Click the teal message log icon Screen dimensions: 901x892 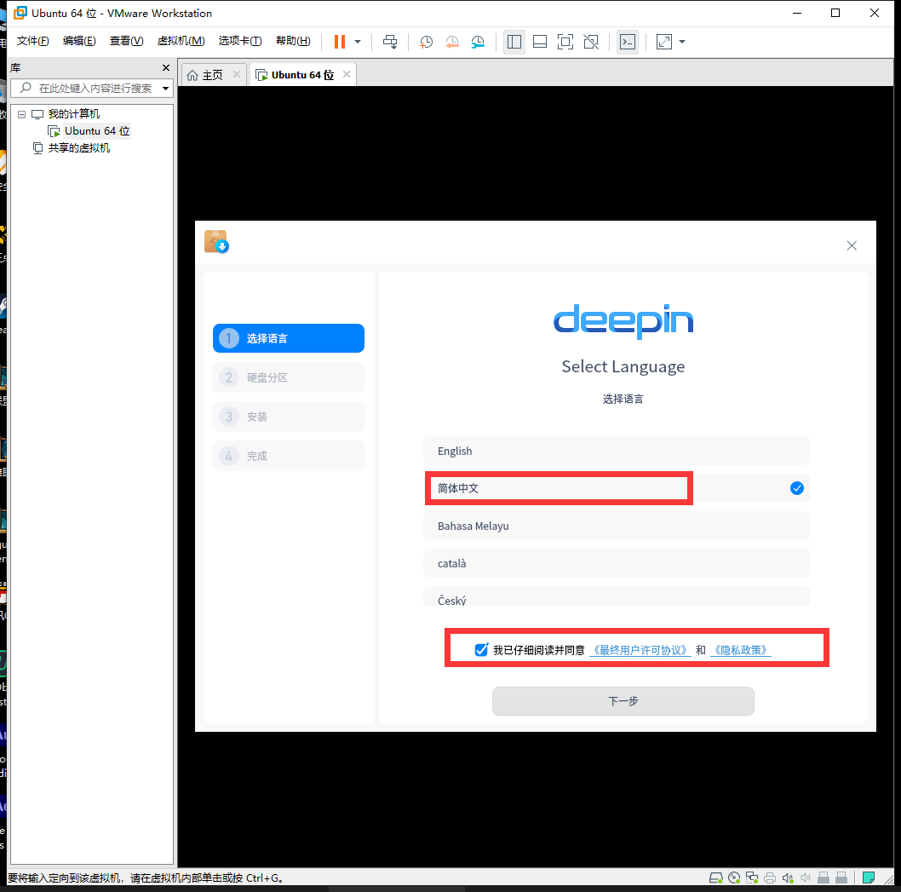pos(869,878)
